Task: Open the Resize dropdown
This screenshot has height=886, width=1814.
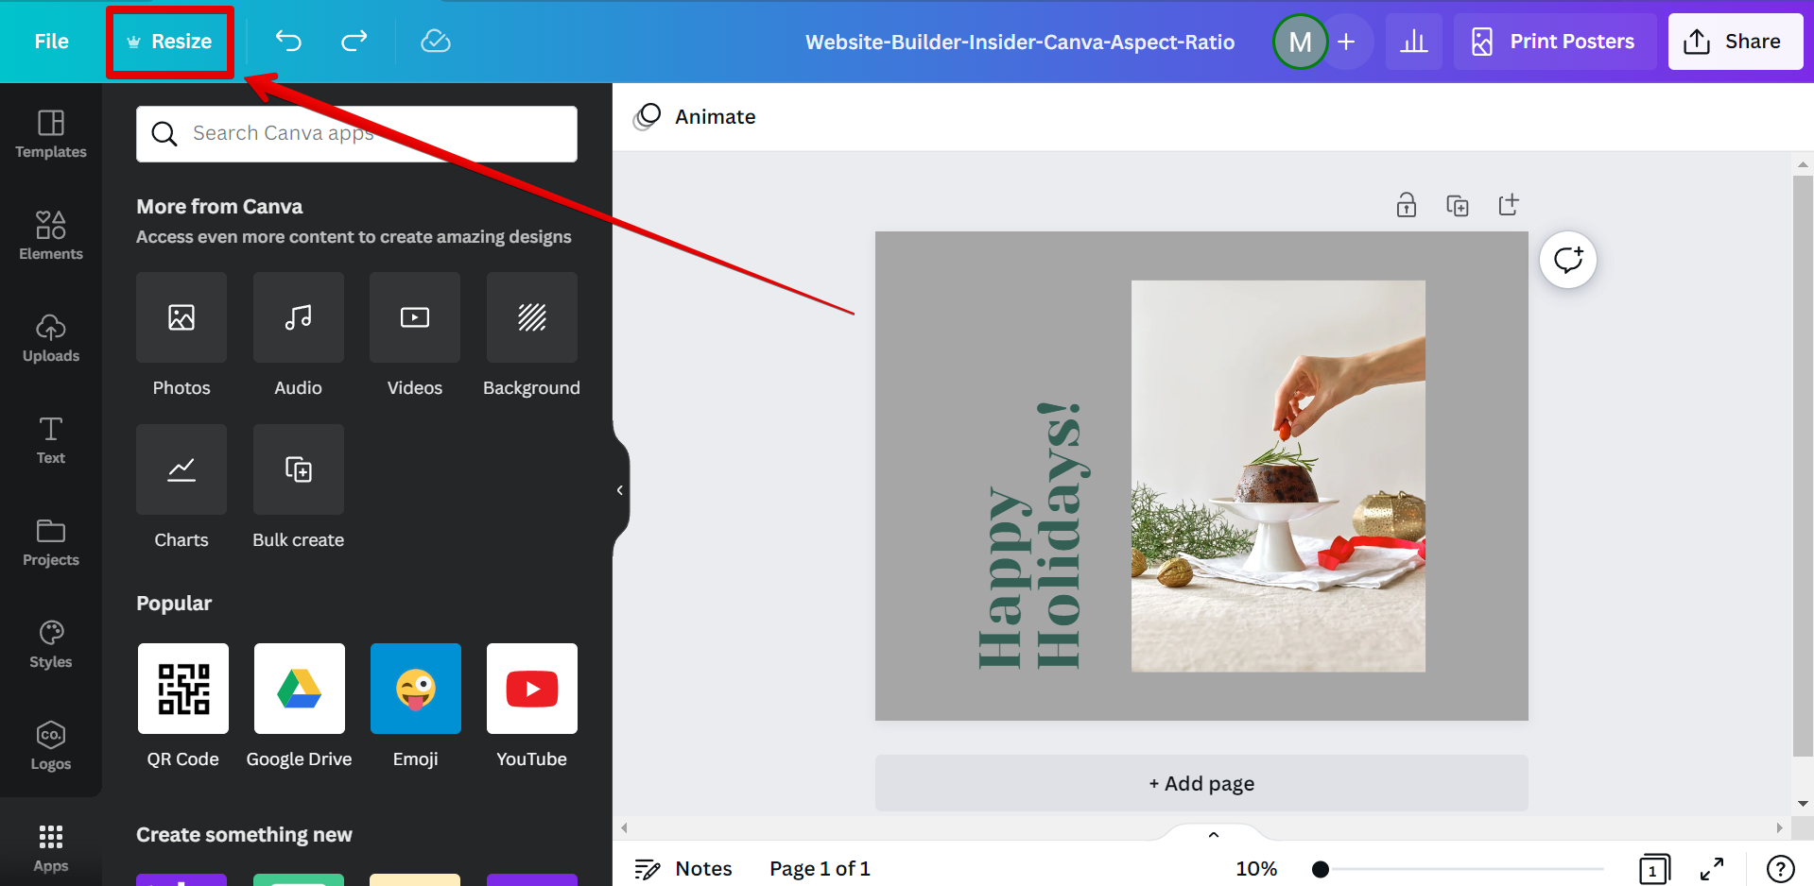Action: point(170,42)
